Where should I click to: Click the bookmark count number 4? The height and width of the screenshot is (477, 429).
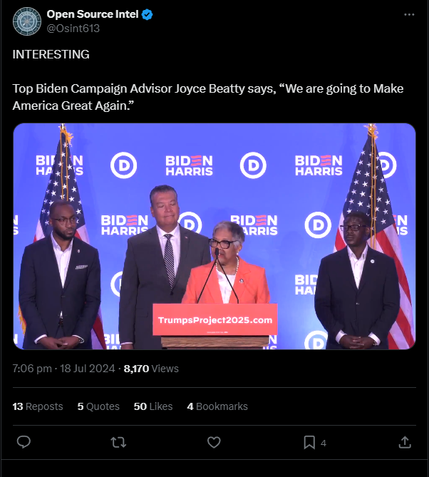point(324,443)
